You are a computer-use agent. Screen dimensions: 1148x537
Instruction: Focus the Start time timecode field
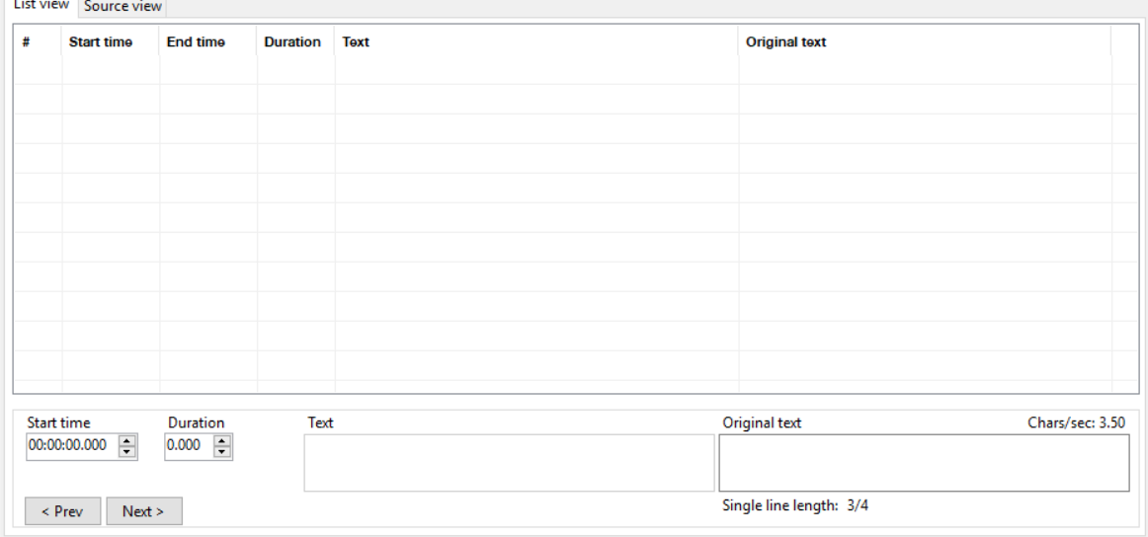coord(69,446)
